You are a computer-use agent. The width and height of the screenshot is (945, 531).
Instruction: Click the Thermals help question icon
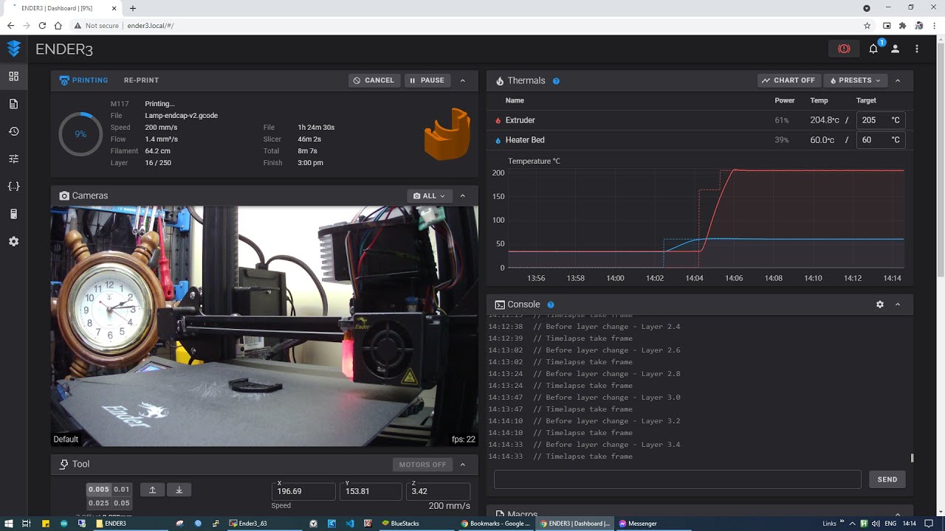(x=556, y=81)
